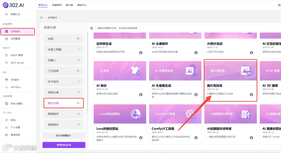Screen dimensions: 281x153
Task: Click the 证件照生成 title
Action: tap(104, 44)
